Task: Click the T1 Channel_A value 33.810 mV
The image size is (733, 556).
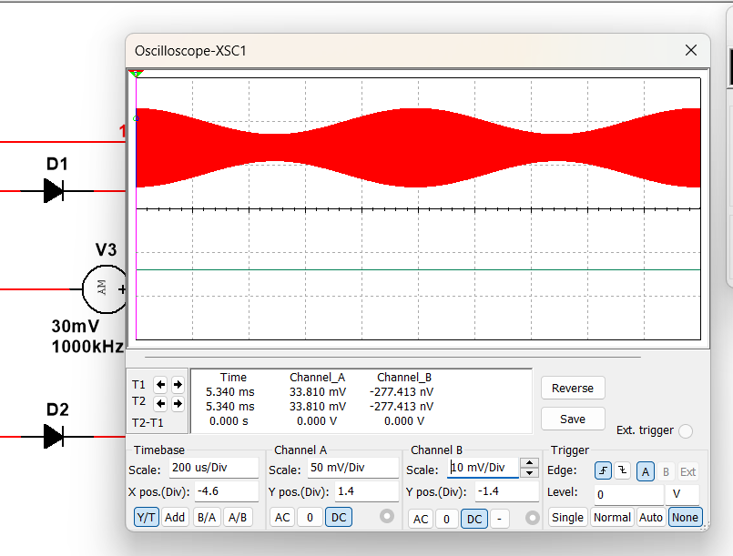Action: click(318, 391)
